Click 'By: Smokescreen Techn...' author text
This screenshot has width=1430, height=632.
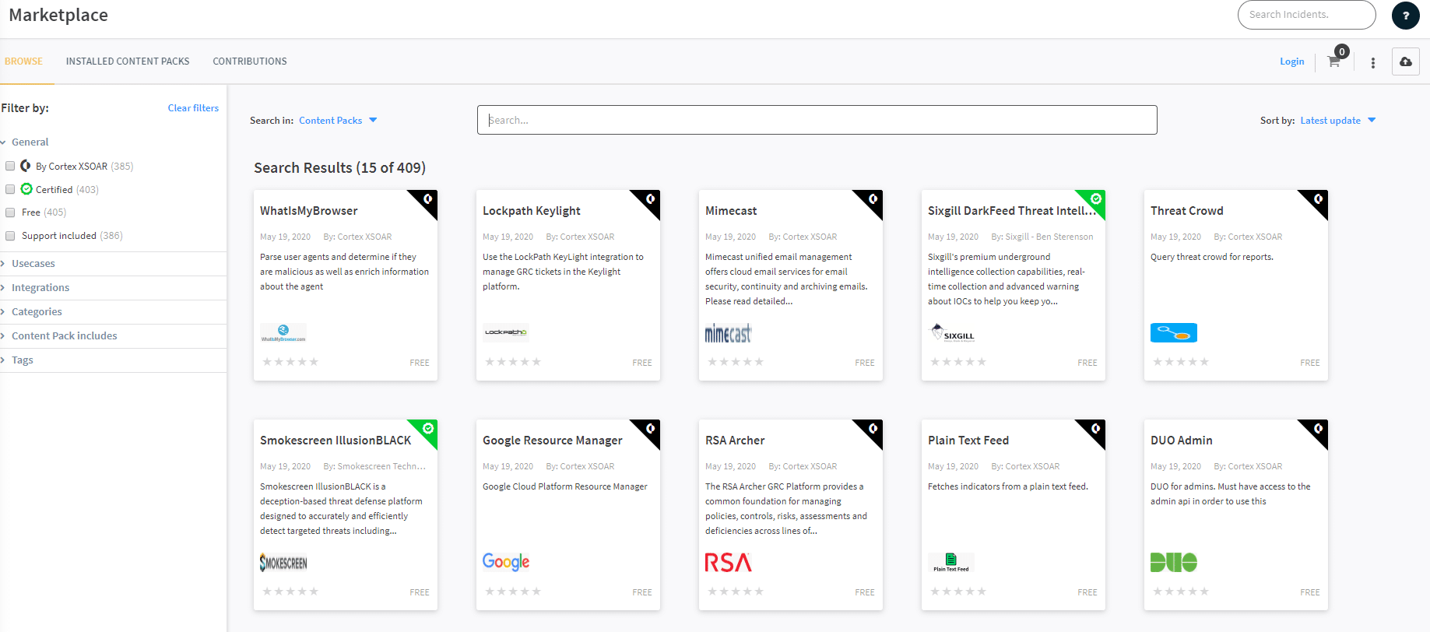click(x=374, y=466)
